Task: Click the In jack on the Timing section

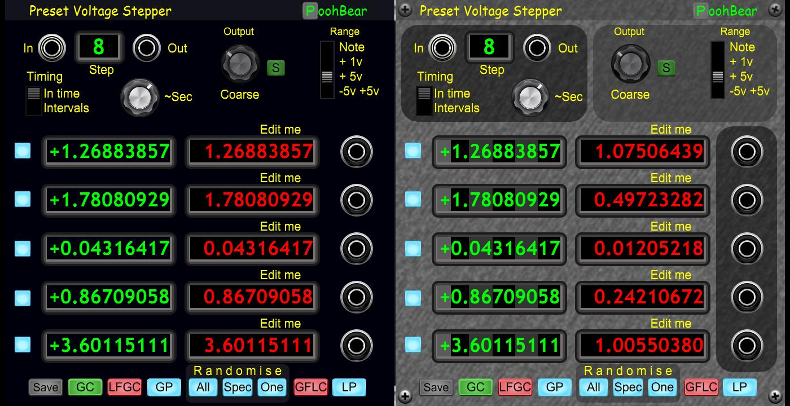Action: tap(51, 47)
